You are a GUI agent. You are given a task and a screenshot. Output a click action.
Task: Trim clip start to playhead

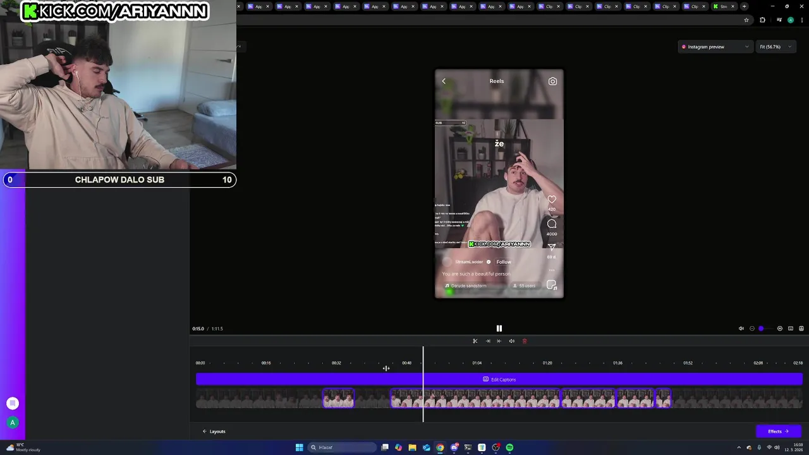pos(487,341)
